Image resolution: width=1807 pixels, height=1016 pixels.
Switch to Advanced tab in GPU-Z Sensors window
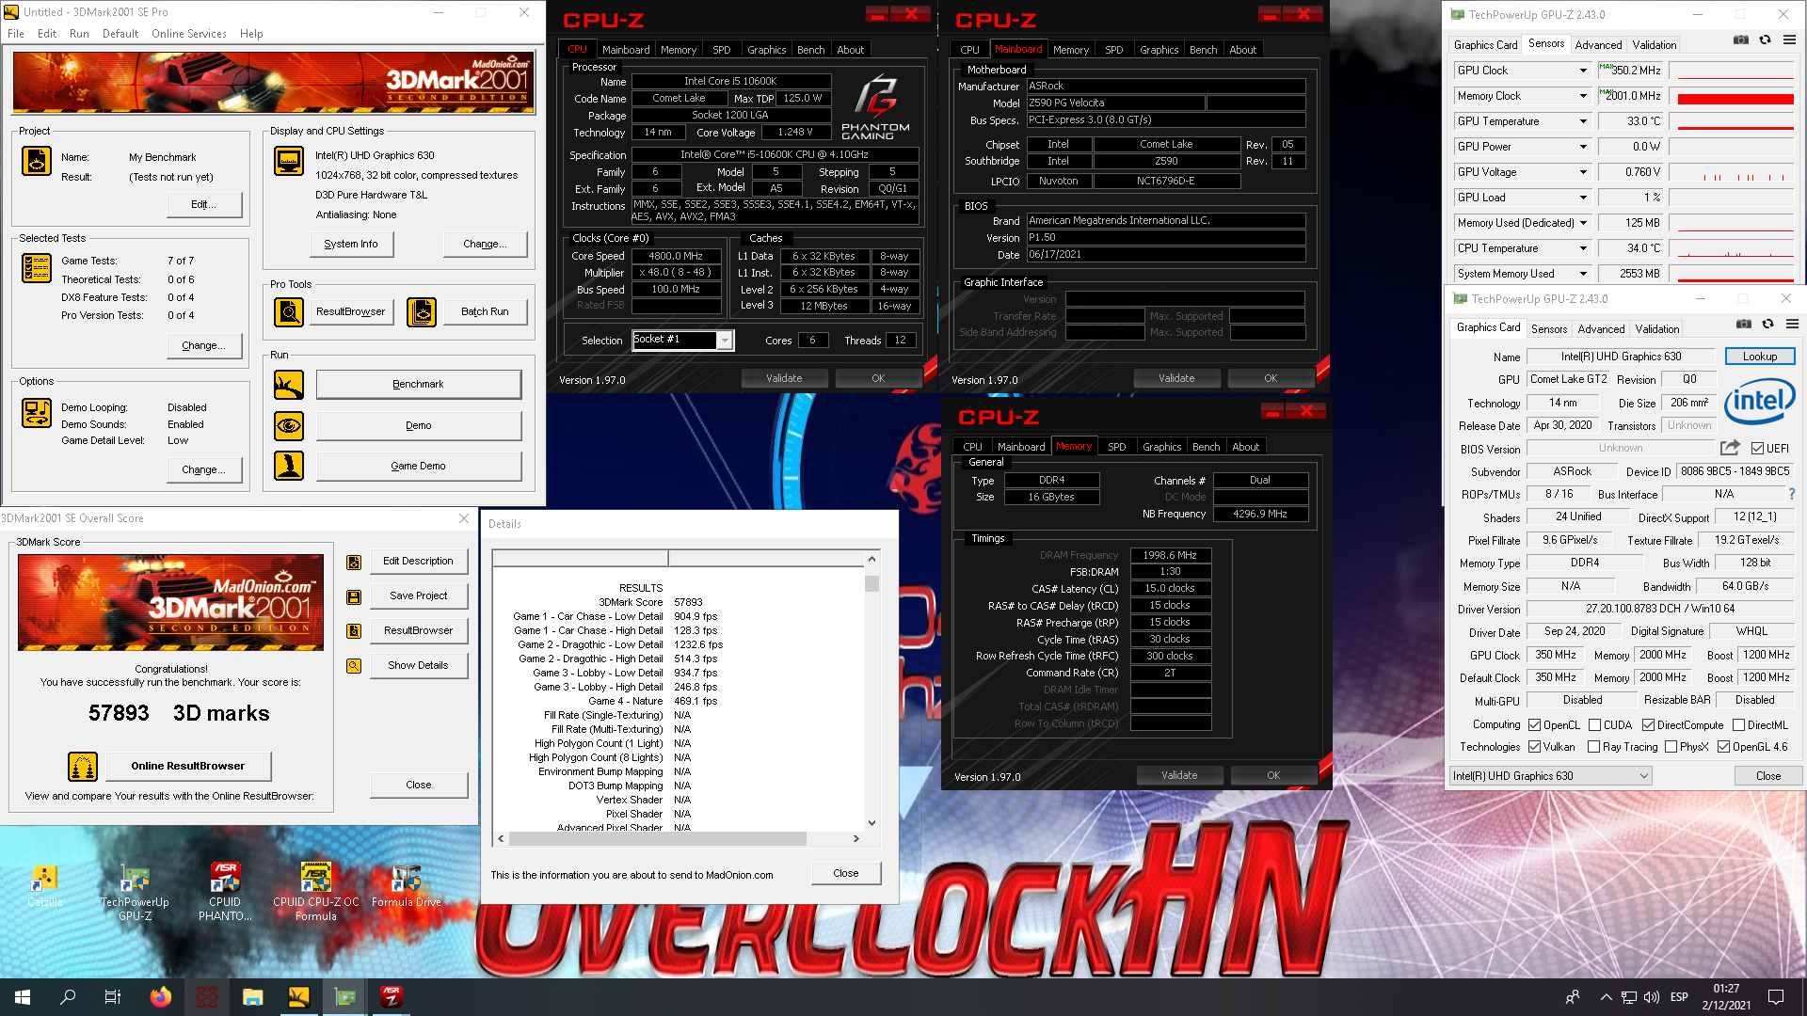pyautogui.click(x=1598, y=44)
